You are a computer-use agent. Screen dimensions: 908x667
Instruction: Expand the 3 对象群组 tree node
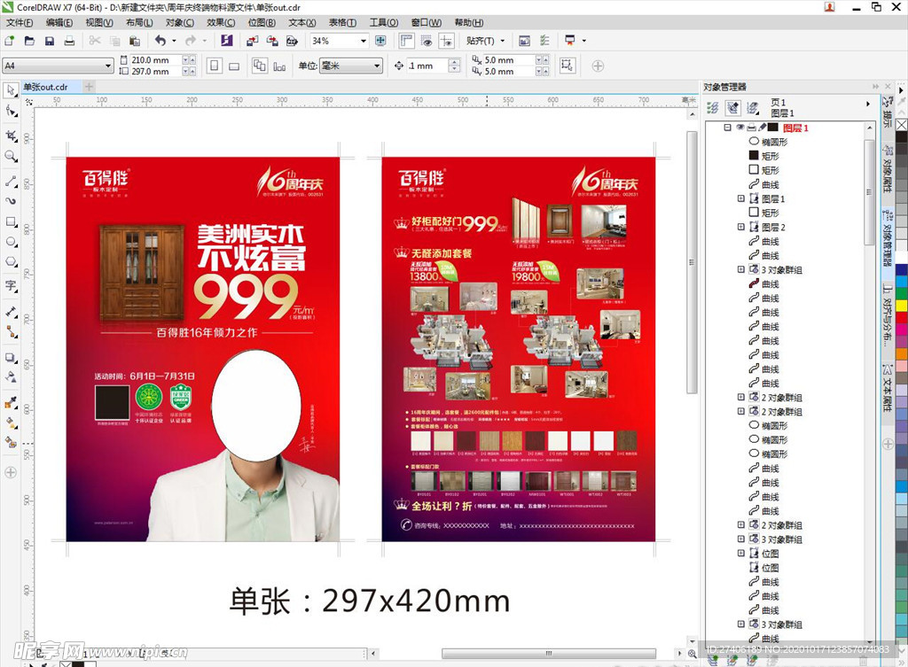[x=741, y=270]
